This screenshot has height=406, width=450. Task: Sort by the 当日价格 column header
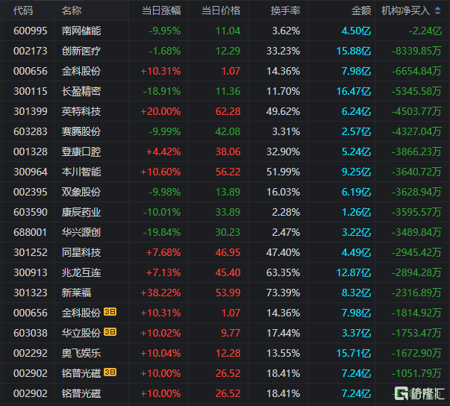coord(221,10)
